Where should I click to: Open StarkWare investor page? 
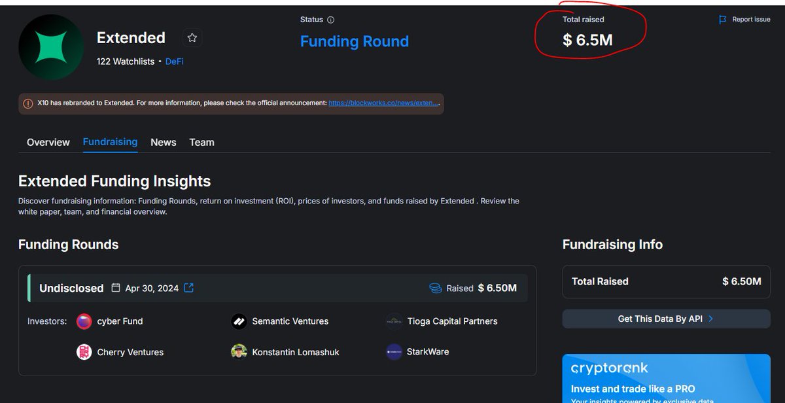point(428,352)
